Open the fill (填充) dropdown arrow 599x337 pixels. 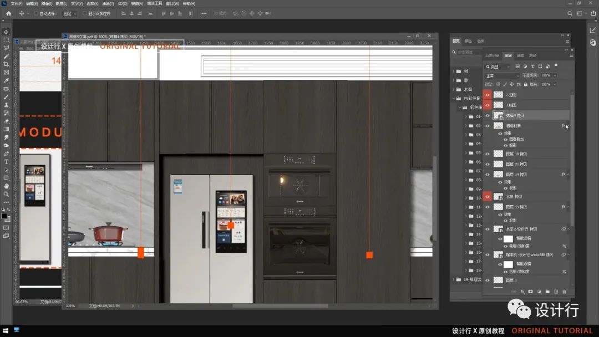[555, 84]
